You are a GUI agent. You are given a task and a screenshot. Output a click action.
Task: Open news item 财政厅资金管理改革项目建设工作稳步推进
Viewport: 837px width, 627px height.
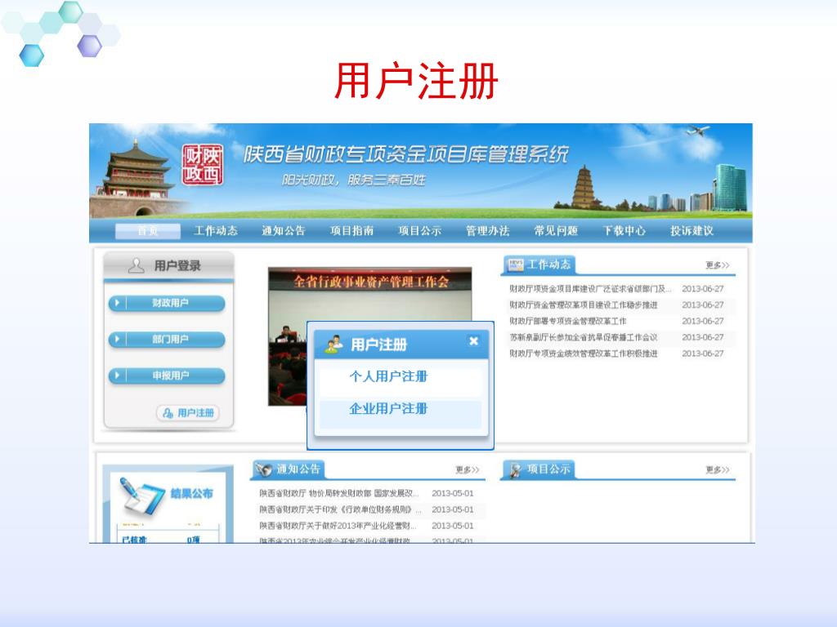click(x=584, y=305)
